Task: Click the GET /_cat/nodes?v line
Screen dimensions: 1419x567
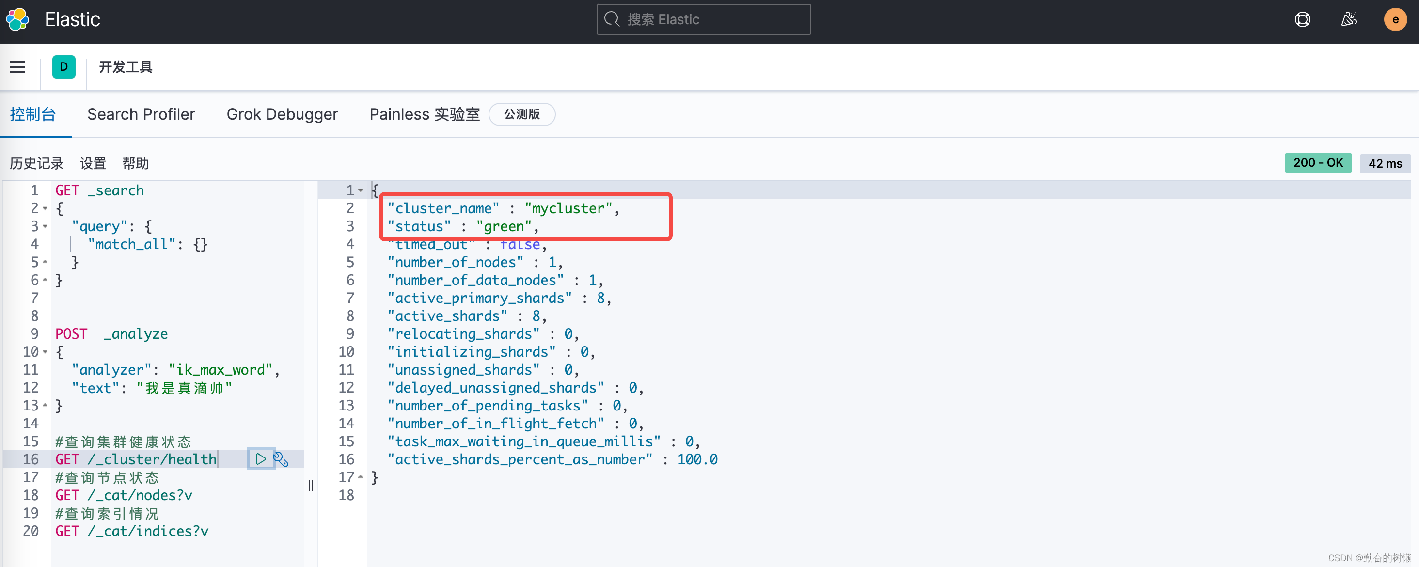Action: (x=124, y=495)
